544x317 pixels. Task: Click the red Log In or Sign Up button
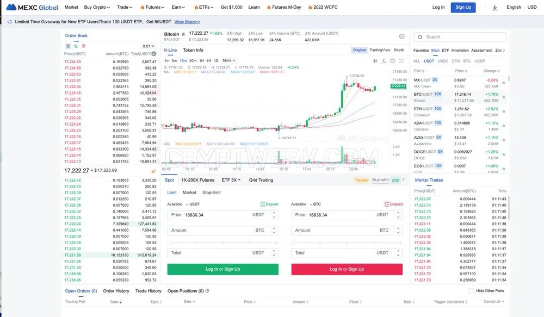click(347, 270)
